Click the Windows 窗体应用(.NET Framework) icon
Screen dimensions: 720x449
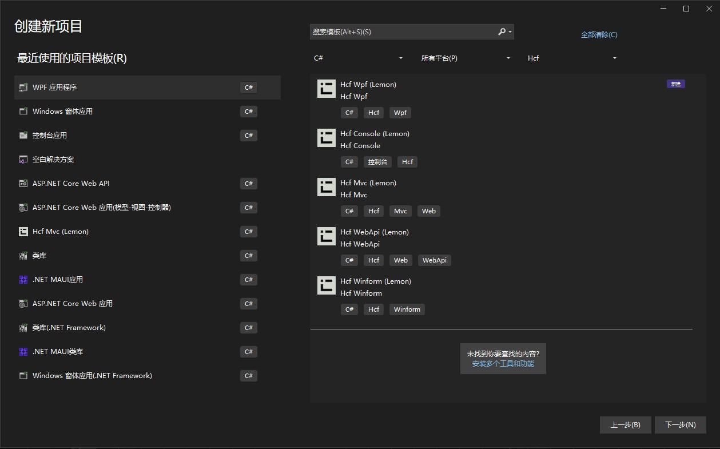pos(23,376)
